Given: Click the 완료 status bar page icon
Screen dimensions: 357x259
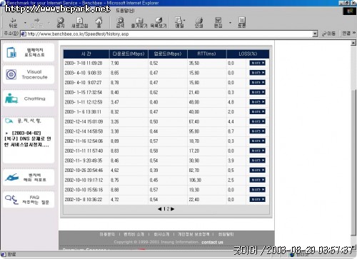Looking at the screenshot, I should [x=4, y=254].
